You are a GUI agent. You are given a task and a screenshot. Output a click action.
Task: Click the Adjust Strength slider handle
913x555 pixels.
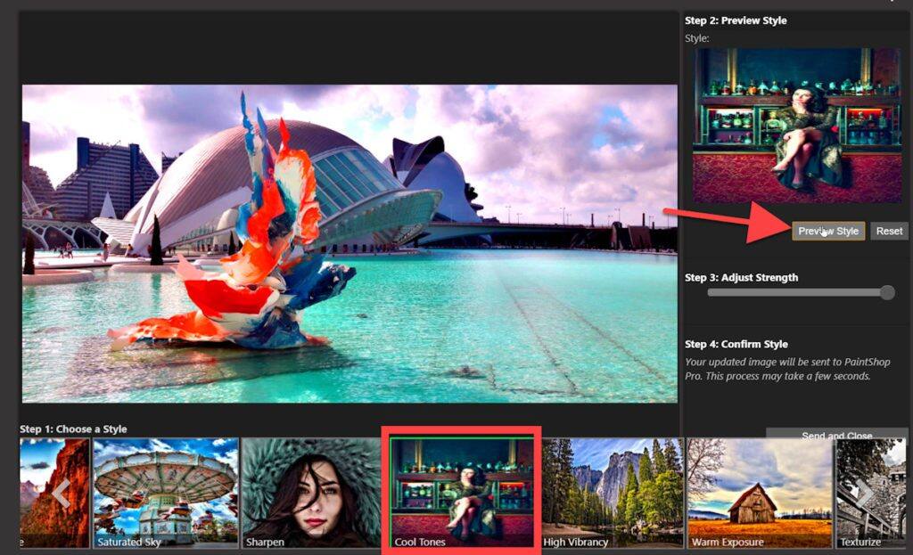pyautogui.click(x=888, y=292)
